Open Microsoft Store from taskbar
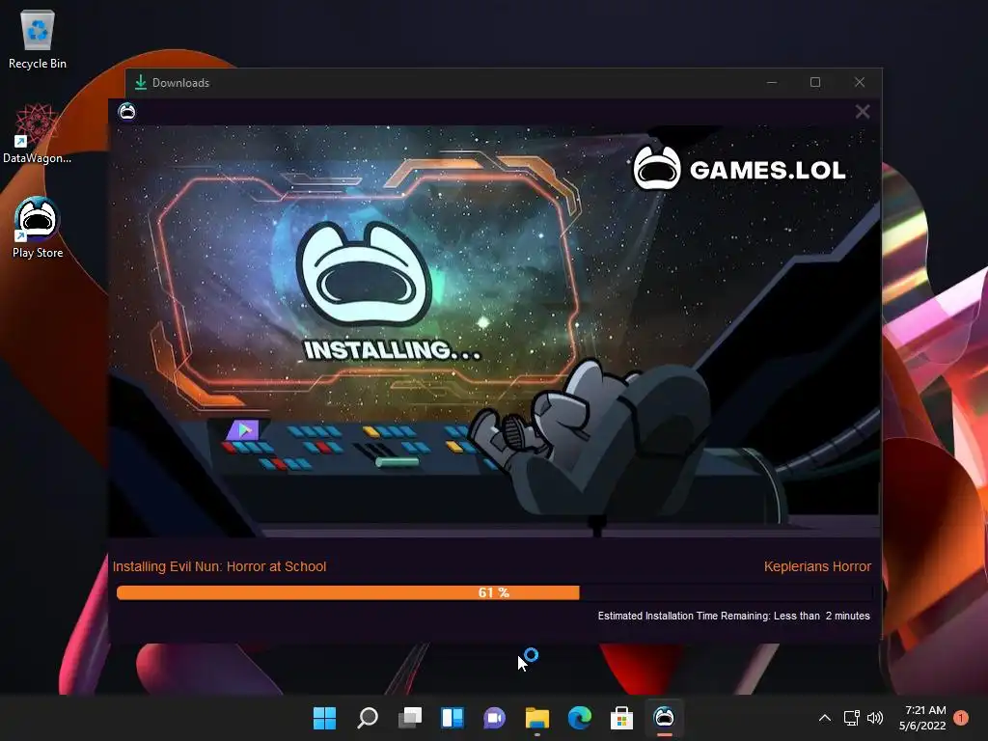Screen dimensions: 988x741 622,718
